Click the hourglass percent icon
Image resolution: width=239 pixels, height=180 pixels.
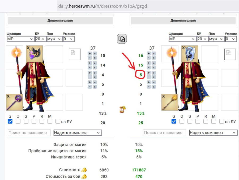122,109
